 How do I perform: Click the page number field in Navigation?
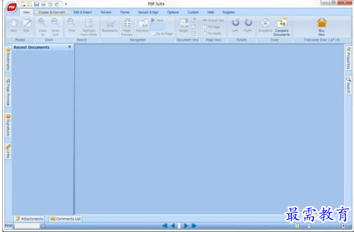click(x=157, y=27)
